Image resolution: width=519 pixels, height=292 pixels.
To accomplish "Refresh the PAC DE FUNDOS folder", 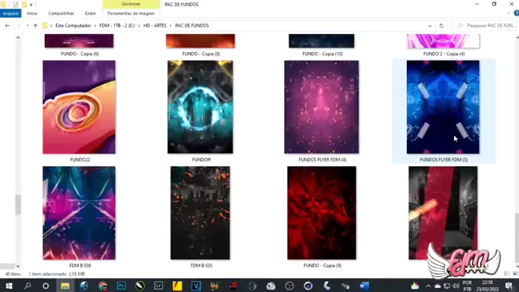I will coord(441,25).
